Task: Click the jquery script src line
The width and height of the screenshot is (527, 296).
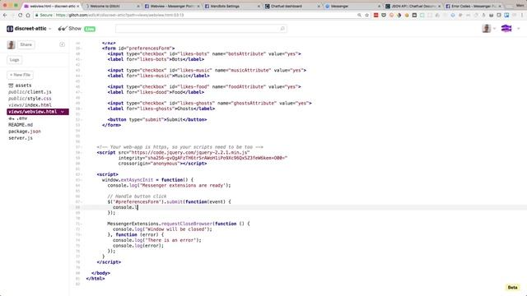Action: coord(173,153)
